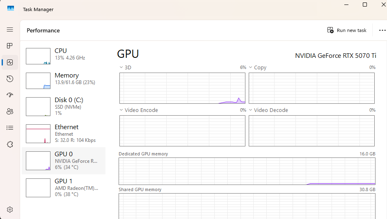Click the 13.9/61.6 GB (23%) memory reading
The image size is (387, 219).
75,82
